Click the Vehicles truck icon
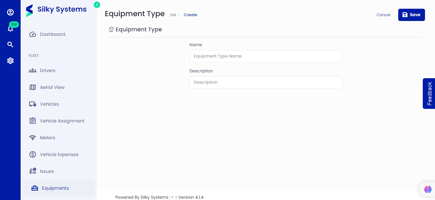This screenshot has height=200, width=435. (33, 104)
